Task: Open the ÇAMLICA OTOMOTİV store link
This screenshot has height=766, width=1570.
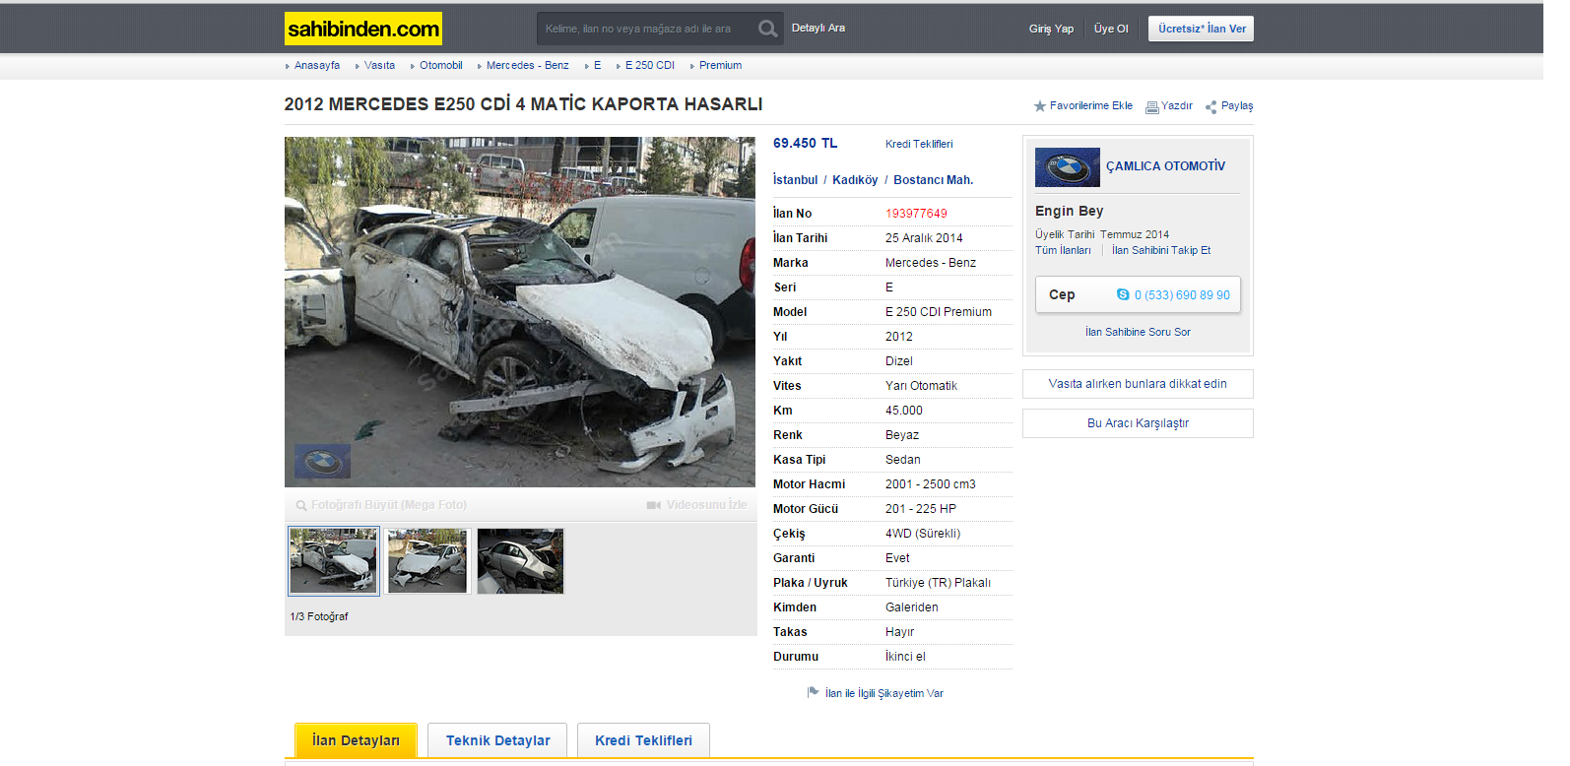Action: click(1165, 166)
